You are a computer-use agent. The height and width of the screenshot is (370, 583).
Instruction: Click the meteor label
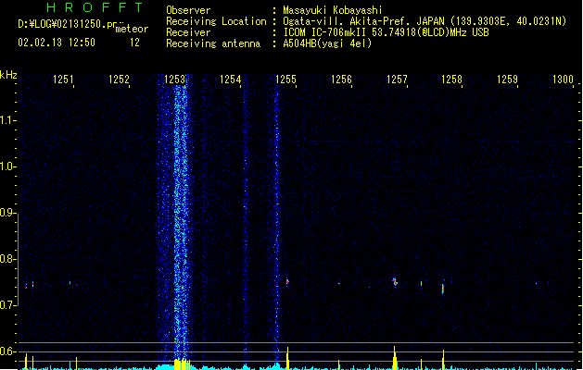click(x=132, y=29)
